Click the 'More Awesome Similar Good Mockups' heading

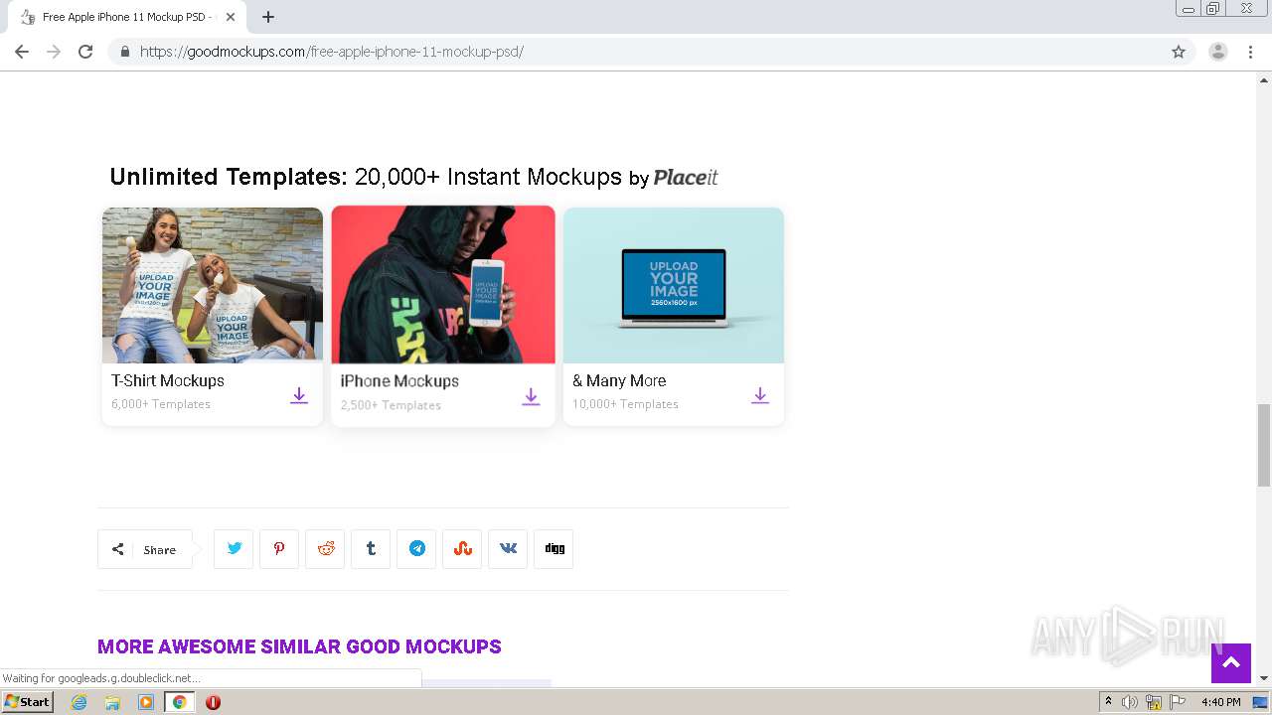pos(299,646)
